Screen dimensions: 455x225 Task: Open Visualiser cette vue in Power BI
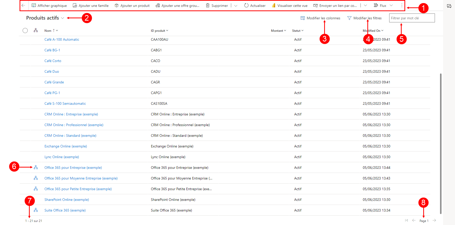pos(290,6)
